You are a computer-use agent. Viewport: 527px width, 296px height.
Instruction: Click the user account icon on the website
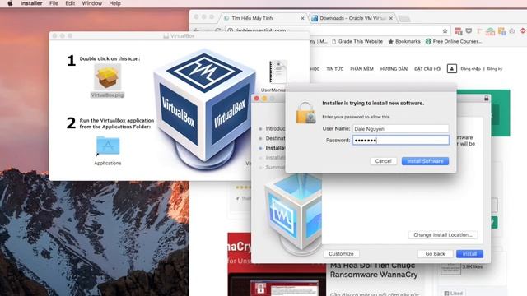[x=452, y=68]
